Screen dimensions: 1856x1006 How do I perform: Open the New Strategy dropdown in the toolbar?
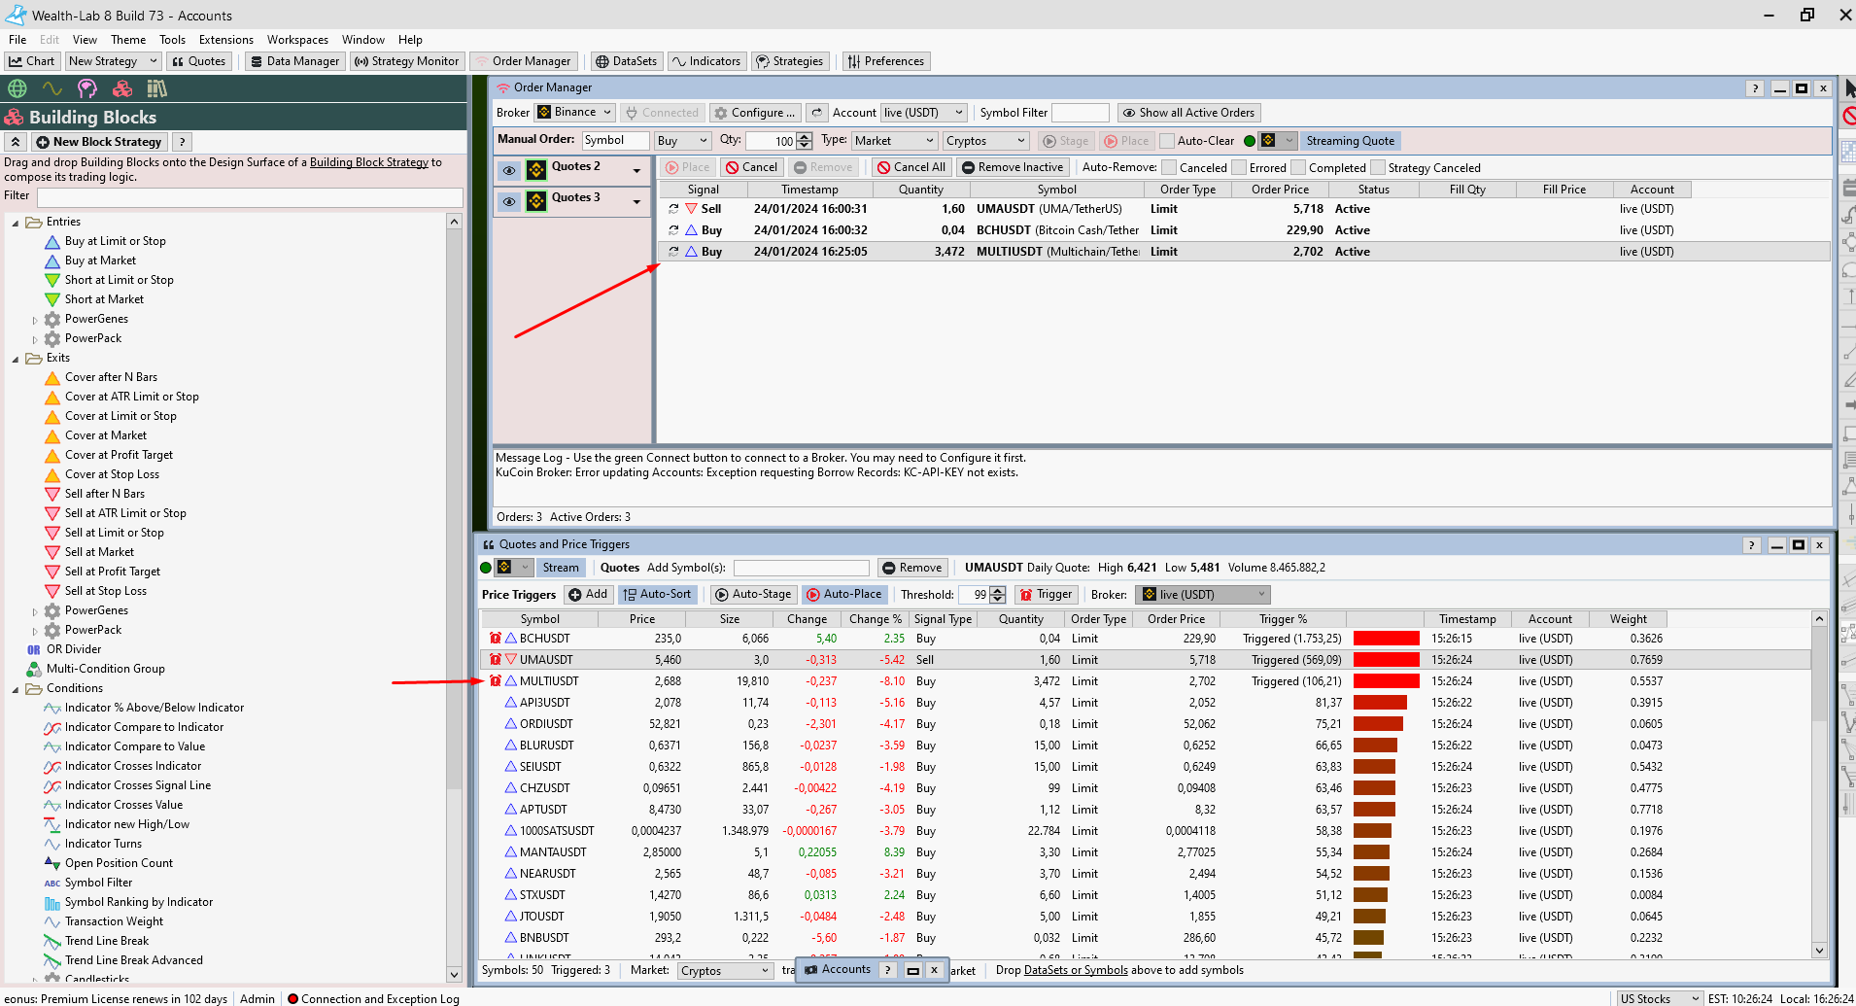coord(113,61)
